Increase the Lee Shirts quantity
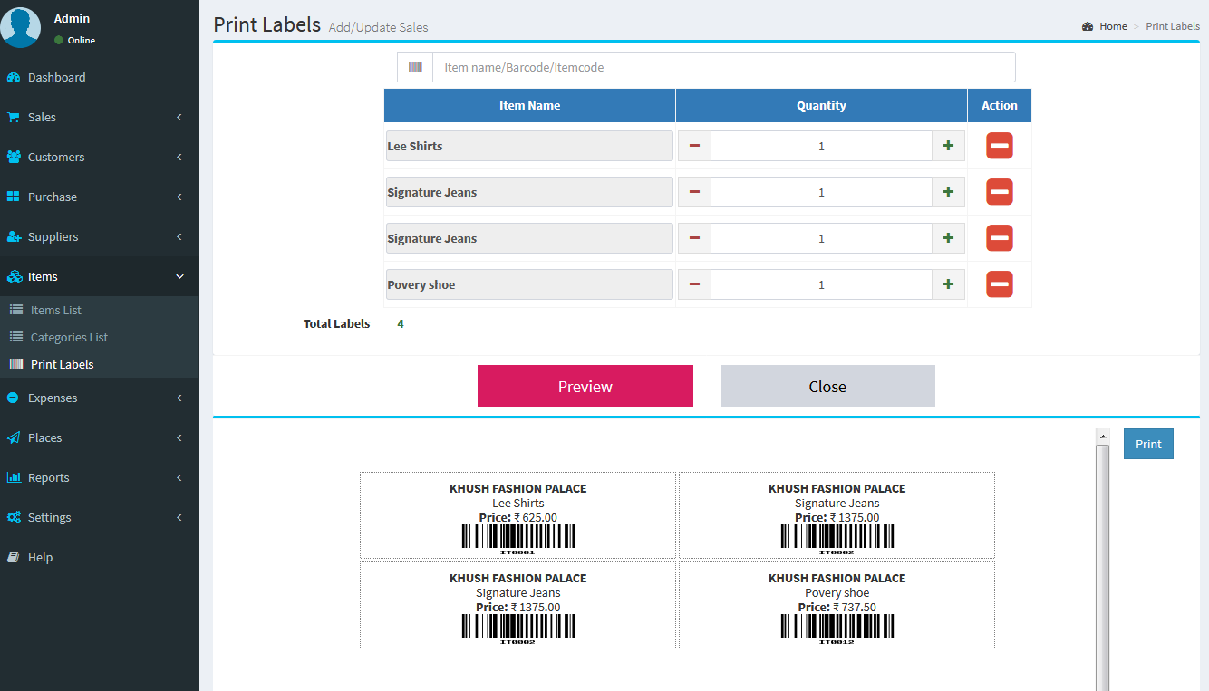 [948, 146]
